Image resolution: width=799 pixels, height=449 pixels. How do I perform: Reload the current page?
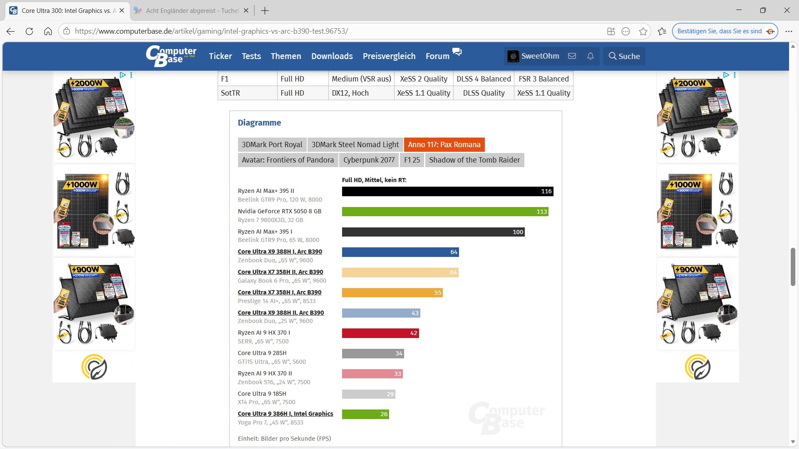click(x=29, y=31)
